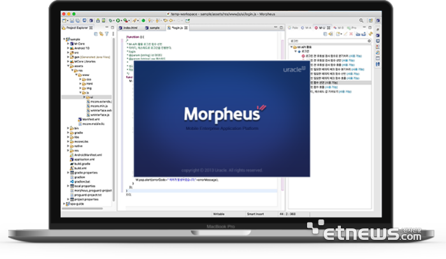Click the Writable status bar entry
Screen dimensions: 446x259
[x=219, y=214]
